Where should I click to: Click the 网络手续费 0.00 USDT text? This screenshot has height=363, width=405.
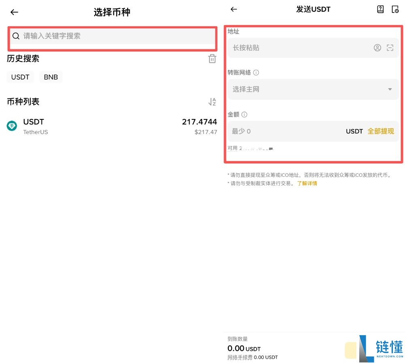click(252, 357)
